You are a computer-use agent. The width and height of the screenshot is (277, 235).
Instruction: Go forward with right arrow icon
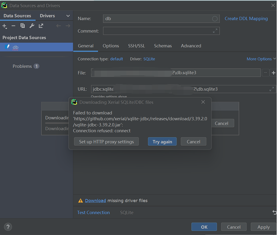click(68, 26)
